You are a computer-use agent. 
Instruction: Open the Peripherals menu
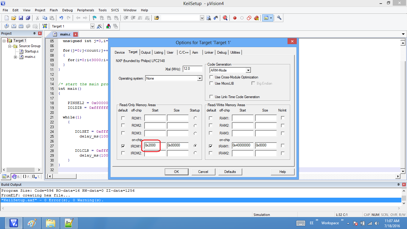pyautogui.click(x=86, y=10)
